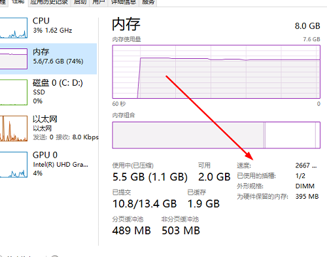Click the 已使用的插槽 1/2 value
Viewport: 327px width, 257px height.
click(300, 176)
